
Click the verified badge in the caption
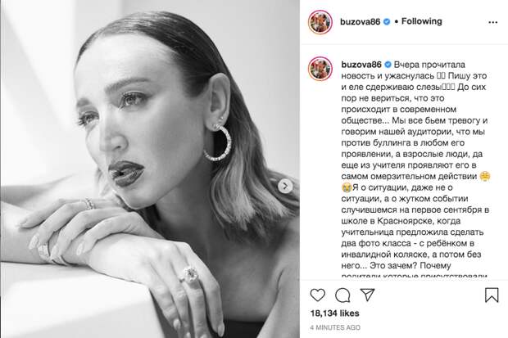(x=388, y=65)
